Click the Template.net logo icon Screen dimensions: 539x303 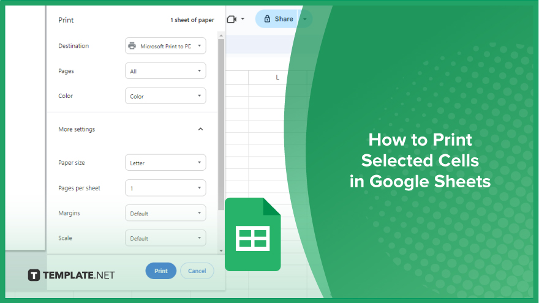pyautogui.click(x=34, y=275)
